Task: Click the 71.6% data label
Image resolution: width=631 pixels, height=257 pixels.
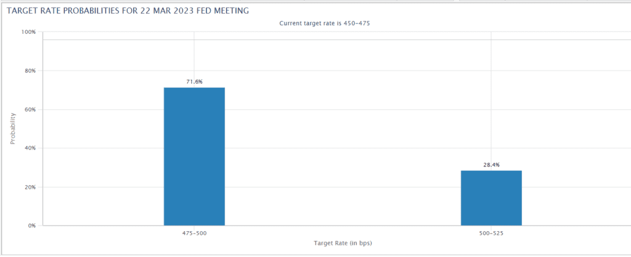Action: [x=194, y=81]
